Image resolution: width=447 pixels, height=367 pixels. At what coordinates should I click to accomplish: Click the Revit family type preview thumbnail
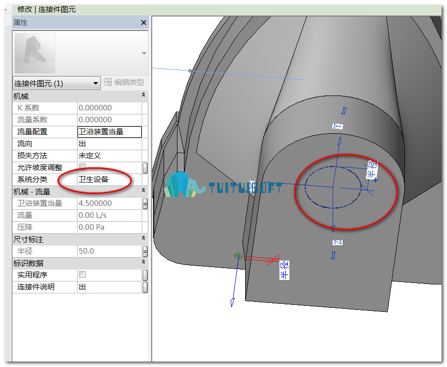coord(34,53)
